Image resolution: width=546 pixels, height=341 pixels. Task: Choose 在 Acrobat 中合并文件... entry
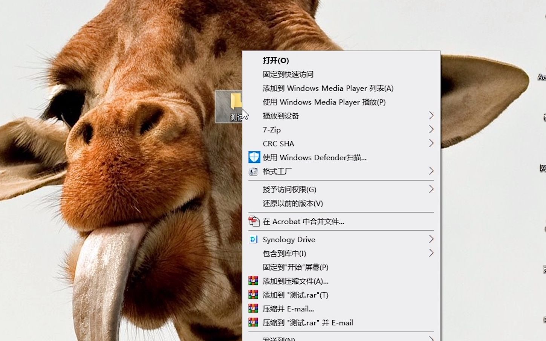(341, 222)
